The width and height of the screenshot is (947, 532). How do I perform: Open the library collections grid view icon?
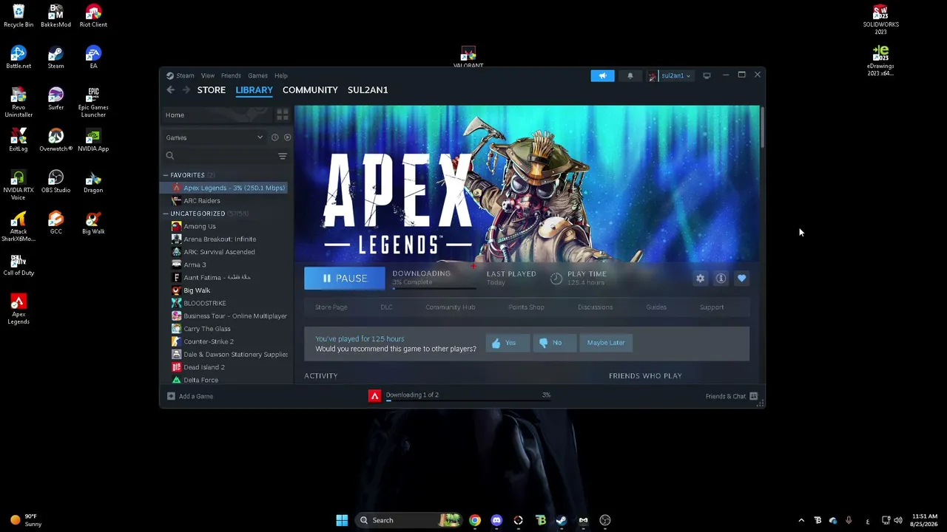[x=282, y=115]
